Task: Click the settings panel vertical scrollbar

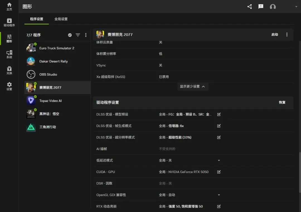Action: [x=300, y=172]
